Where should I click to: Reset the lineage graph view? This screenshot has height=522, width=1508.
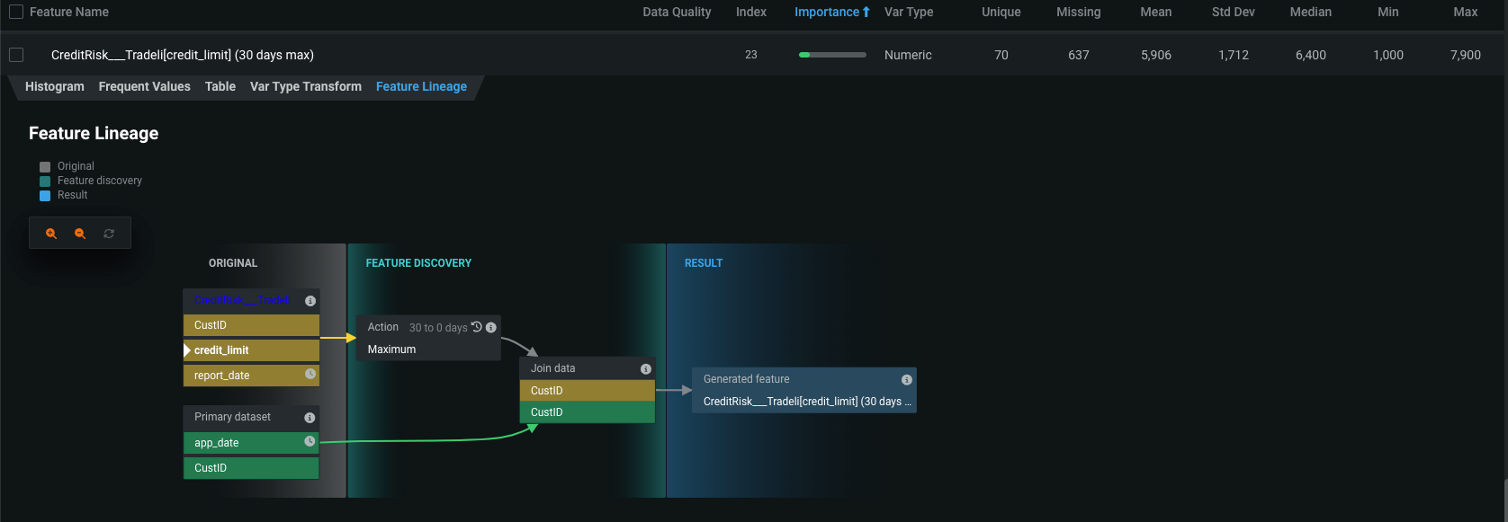coord(109,234)
